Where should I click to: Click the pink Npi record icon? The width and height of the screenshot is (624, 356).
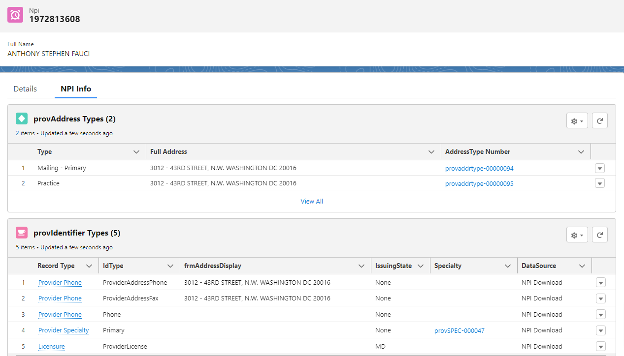pyautogui.click(x=15, y=15)
